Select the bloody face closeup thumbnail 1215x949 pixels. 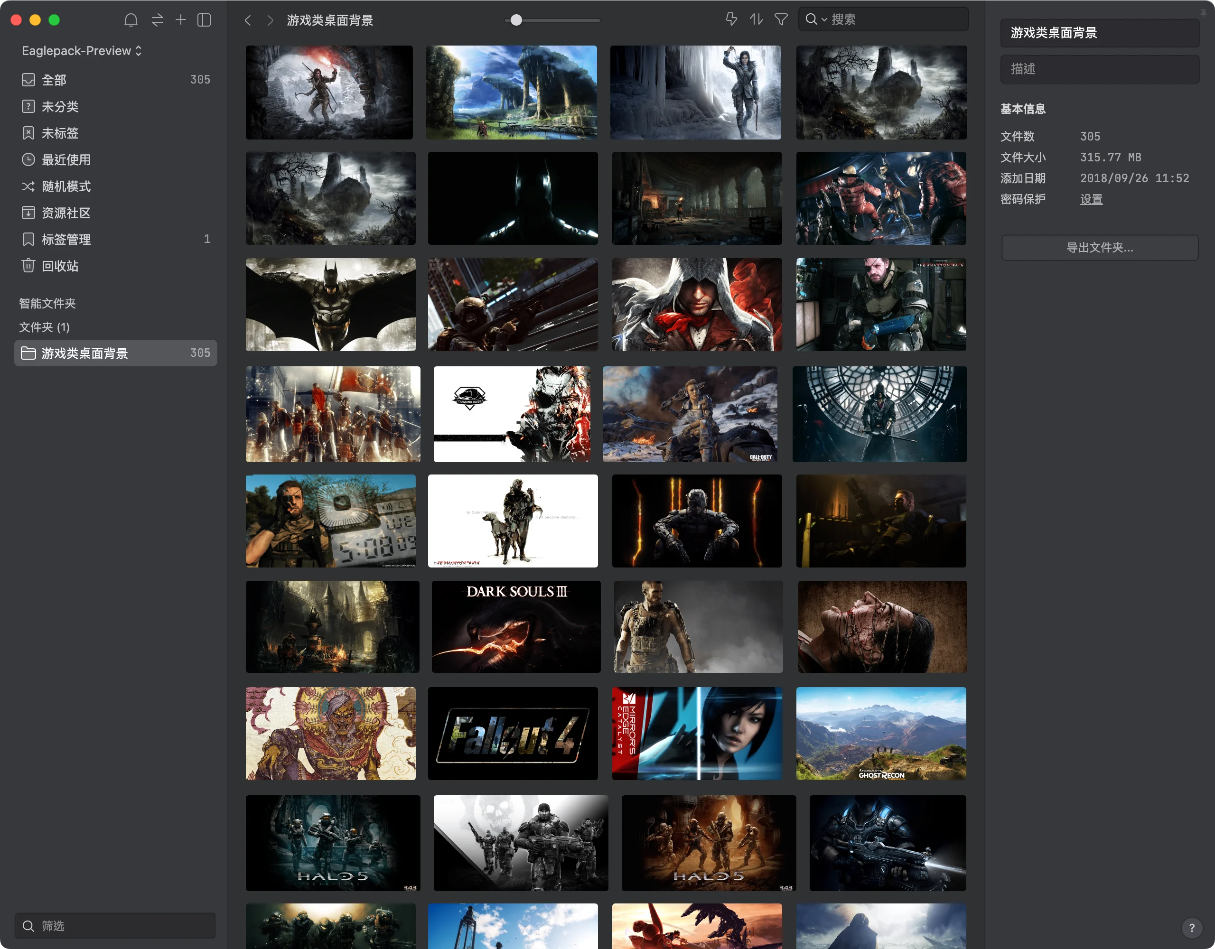[x=882, y=627]
